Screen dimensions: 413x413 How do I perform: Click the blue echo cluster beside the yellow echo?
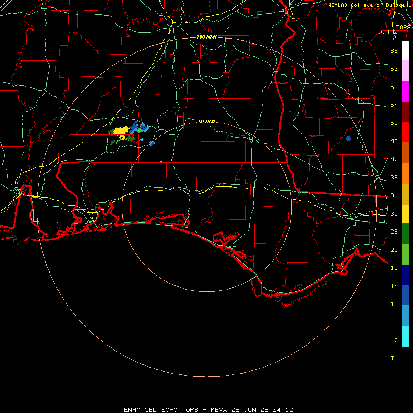(x=140, y=127)
